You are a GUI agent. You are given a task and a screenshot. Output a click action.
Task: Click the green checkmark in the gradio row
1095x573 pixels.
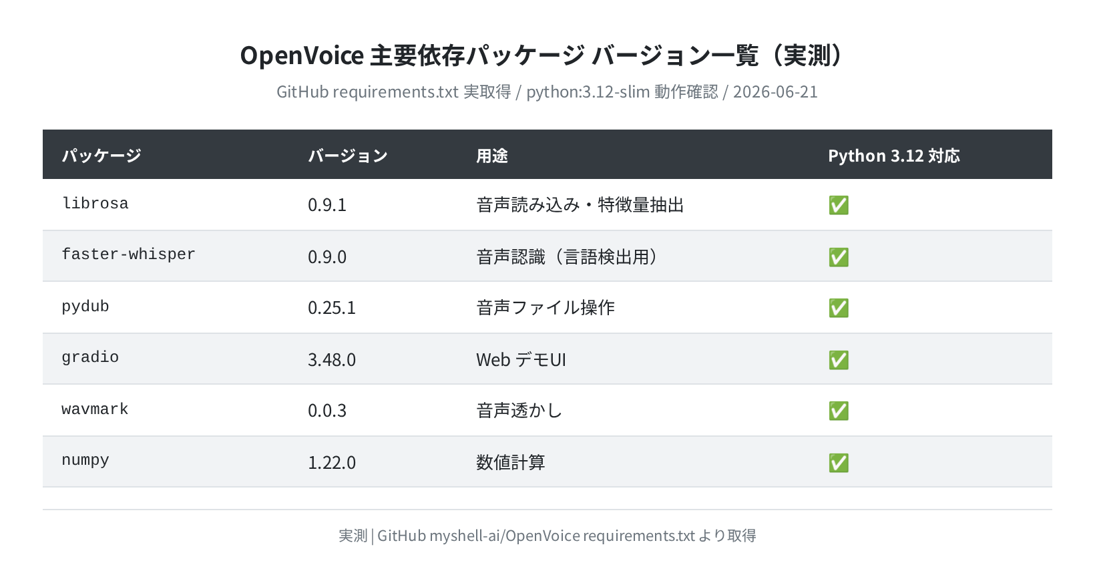pos(839,360)
